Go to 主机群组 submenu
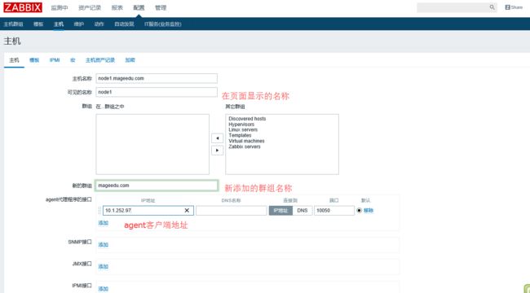530x293 pixels. 13,24
